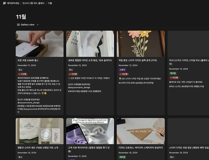This screenshot has width=209, height=160.
Task: Click title 디자인 프로세스: 아이디어 스케치부터 완성까지
Action: 141,148
